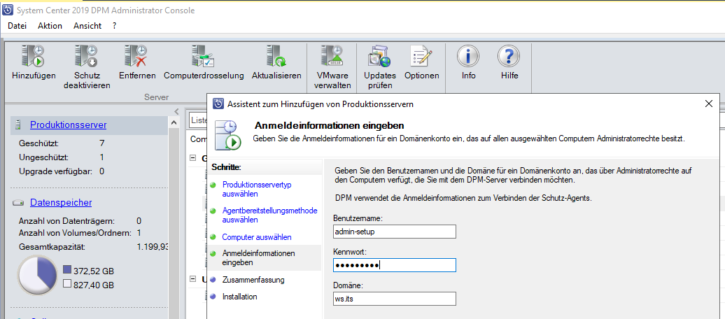This screenshot has width=725, height=319.
Task: Click the Anmeldeinformationen eingeben wizard header icon
Action: click(x=228, y=134)
